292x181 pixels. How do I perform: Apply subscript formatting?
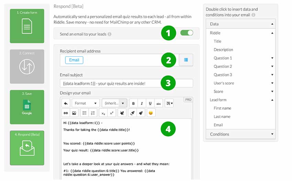103,113
